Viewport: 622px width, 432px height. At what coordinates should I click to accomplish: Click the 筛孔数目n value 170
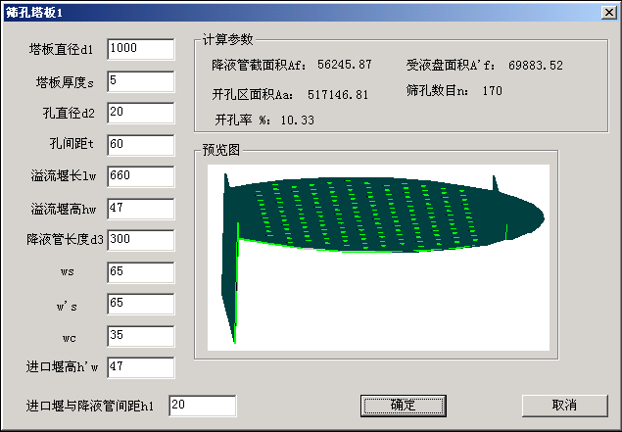tap(493, 91)
